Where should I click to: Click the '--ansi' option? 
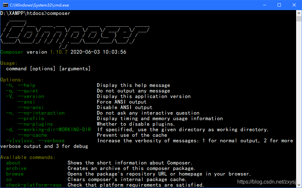pos(26,102)
